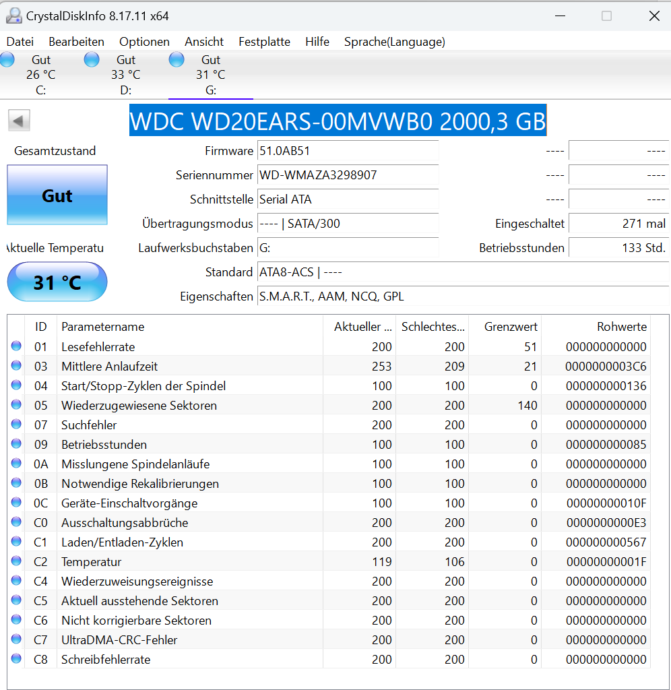Click the Gesamtzustand label
This screenshot has height=690, width=671.
(55, 151)
